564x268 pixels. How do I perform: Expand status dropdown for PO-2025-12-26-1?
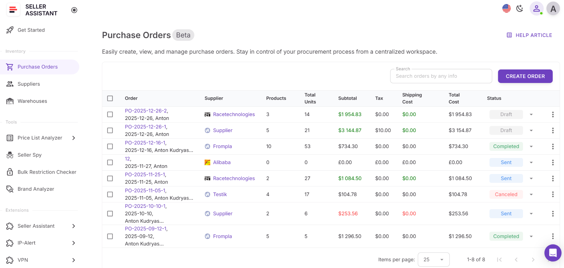click(531, 130)
